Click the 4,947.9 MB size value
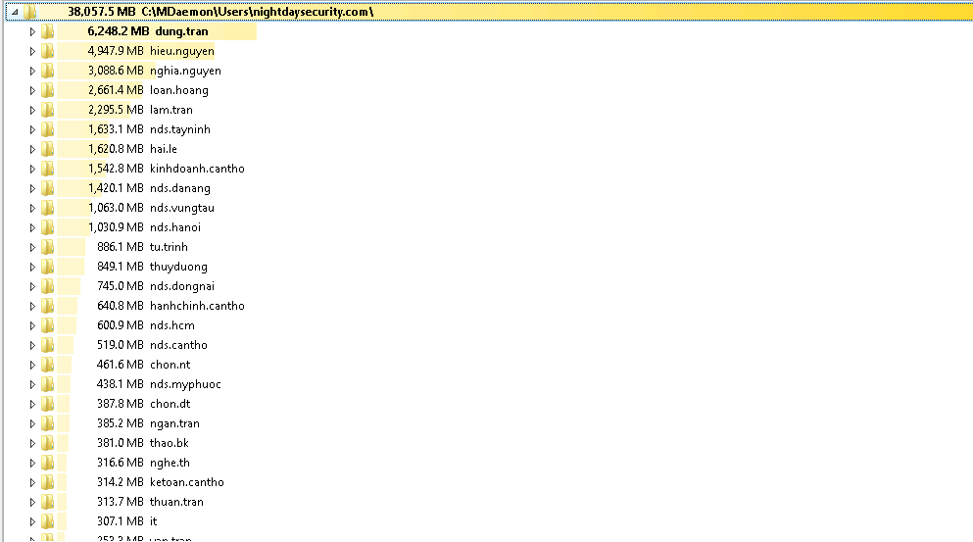973x542 pixels. (116, 51)
